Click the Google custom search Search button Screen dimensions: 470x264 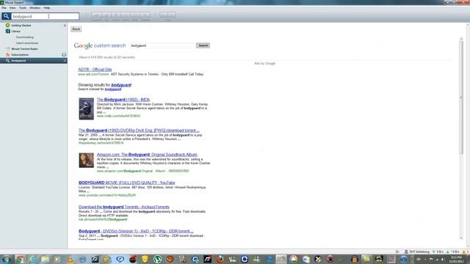tap(203, 45)
